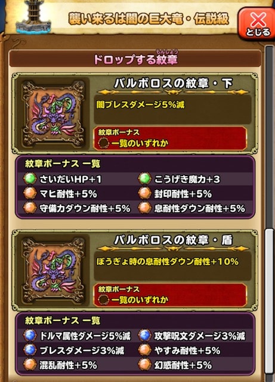Select the バルボロスの紋章・盾 crest image
This screenshot has width=275, height=382.
point(54,270)
